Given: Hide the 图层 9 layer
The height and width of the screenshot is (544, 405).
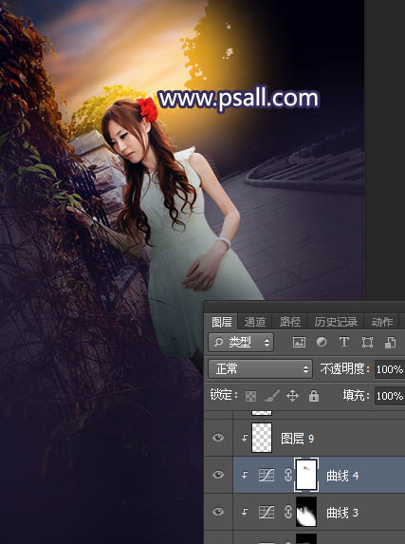Looking at the screenshot, I should click(x=218, y=438).
